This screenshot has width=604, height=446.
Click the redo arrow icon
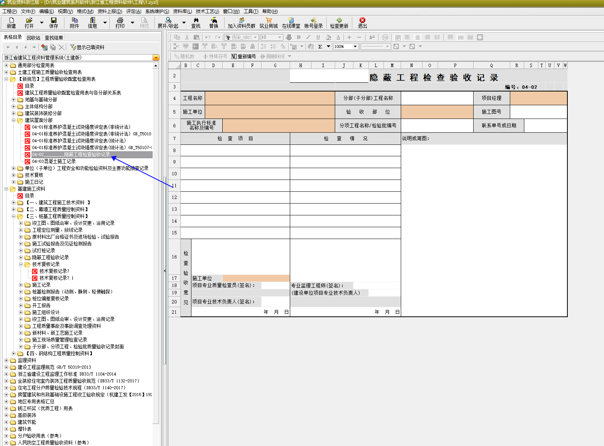[218, 37]
